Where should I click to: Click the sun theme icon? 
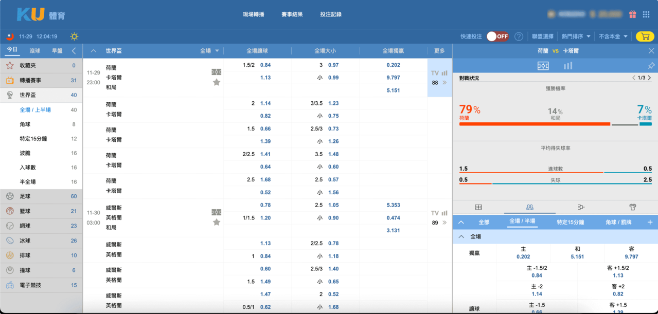74,36
